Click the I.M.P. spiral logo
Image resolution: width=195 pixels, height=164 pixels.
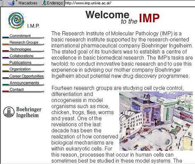(x=16, y=20)
